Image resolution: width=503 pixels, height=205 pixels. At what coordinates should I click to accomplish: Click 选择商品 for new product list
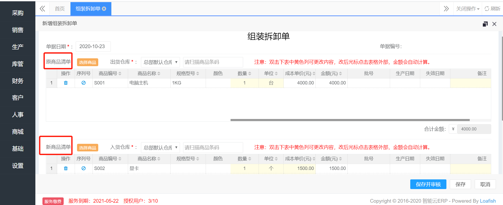point(88,148)
